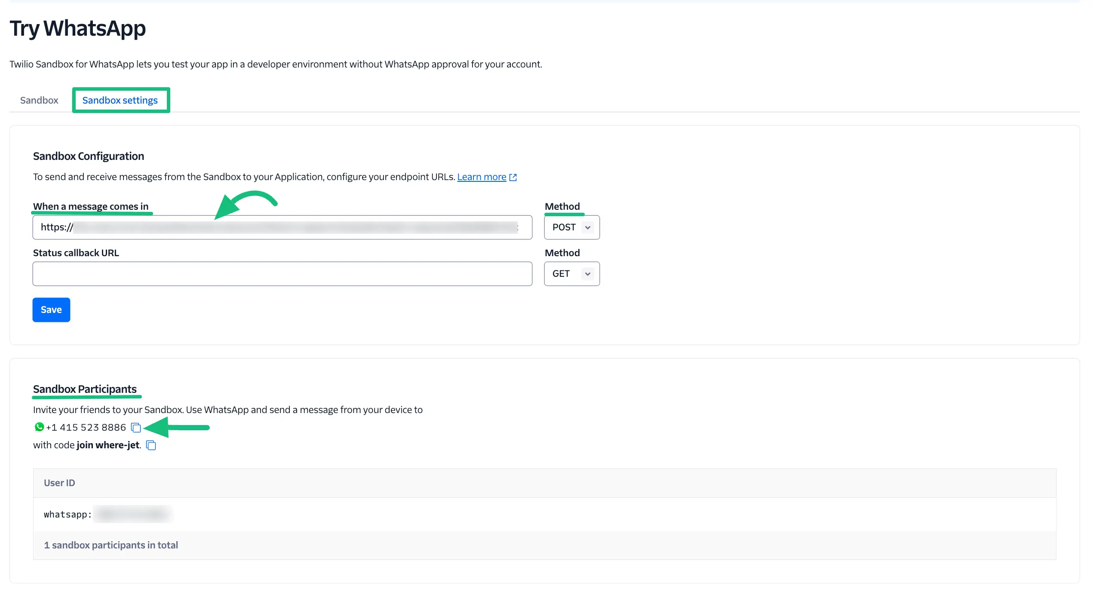This screenshot has width=1093, height=597.
Task: Select the Sandbox settings tab
Action: pyautogui.click(x=120, y=100)
